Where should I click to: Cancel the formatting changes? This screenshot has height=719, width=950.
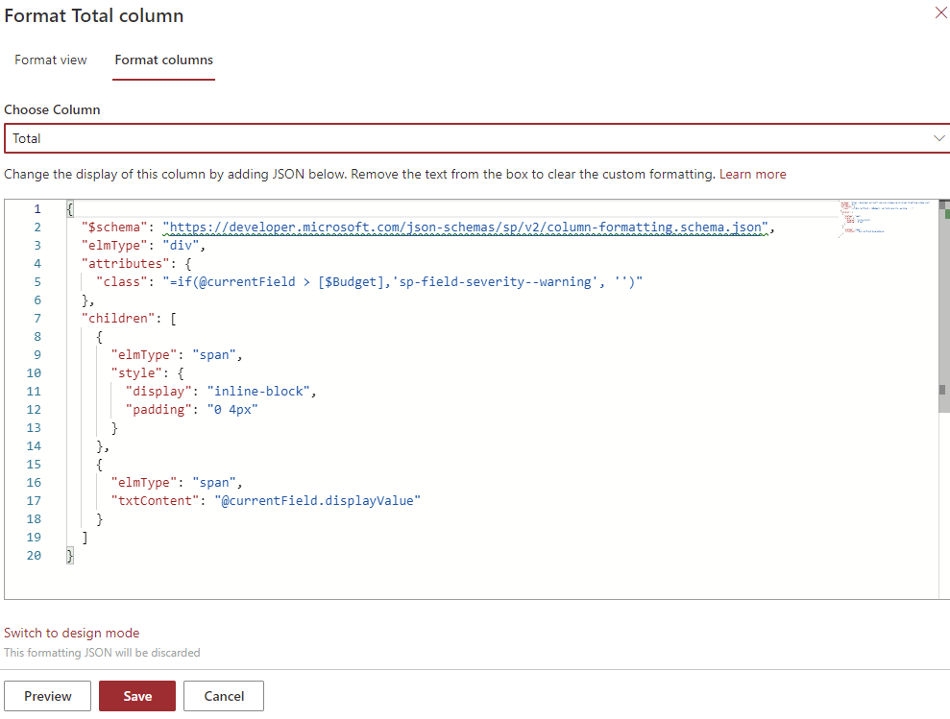pyautogui.click(x=224, y=696)
